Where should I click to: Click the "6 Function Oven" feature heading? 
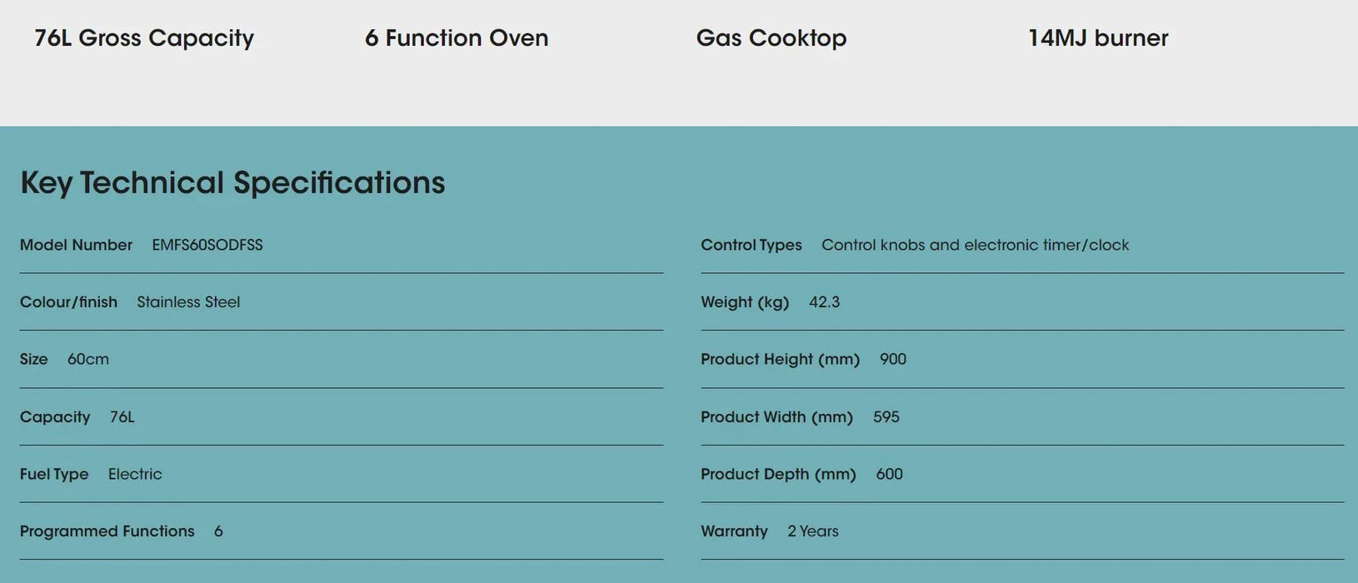(457, 38)
